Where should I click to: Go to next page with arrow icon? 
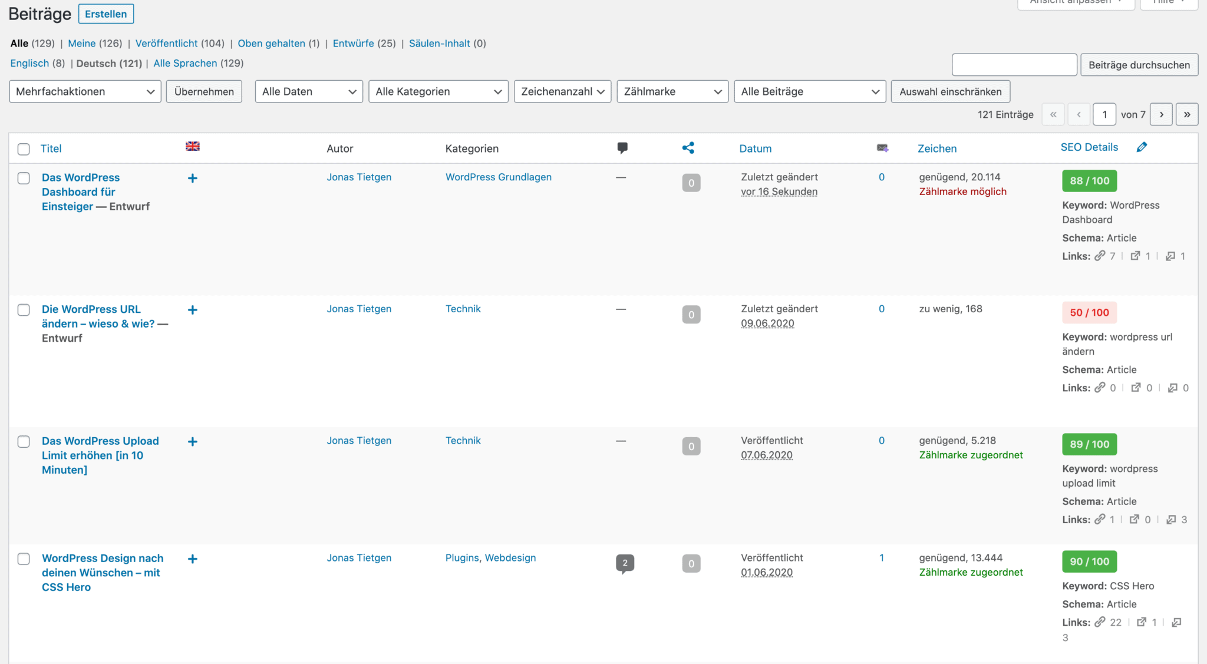(1161, 114)
